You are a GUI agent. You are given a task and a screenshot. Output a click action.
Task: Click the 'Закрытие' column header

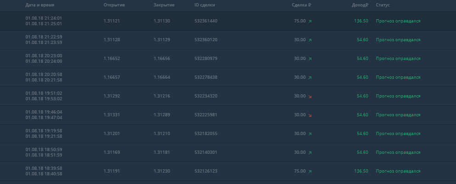[164, 5]
